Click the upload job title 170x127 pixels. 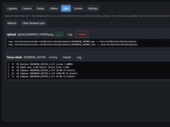[11, 35]
